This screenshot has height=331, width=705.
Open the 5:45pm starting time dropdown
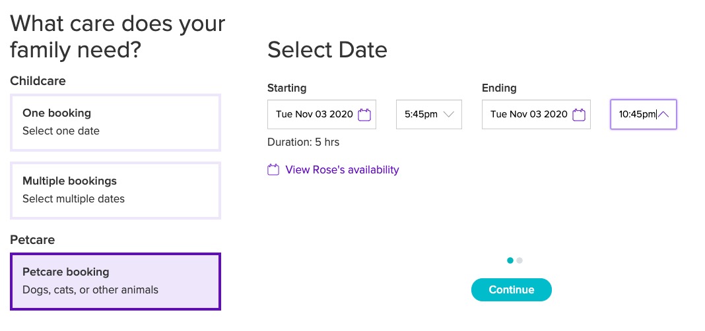(x=429, y=114)
